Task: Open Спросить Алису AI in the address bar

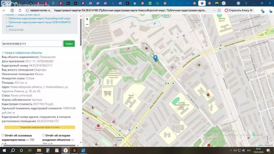Action: tap(240, 10)
